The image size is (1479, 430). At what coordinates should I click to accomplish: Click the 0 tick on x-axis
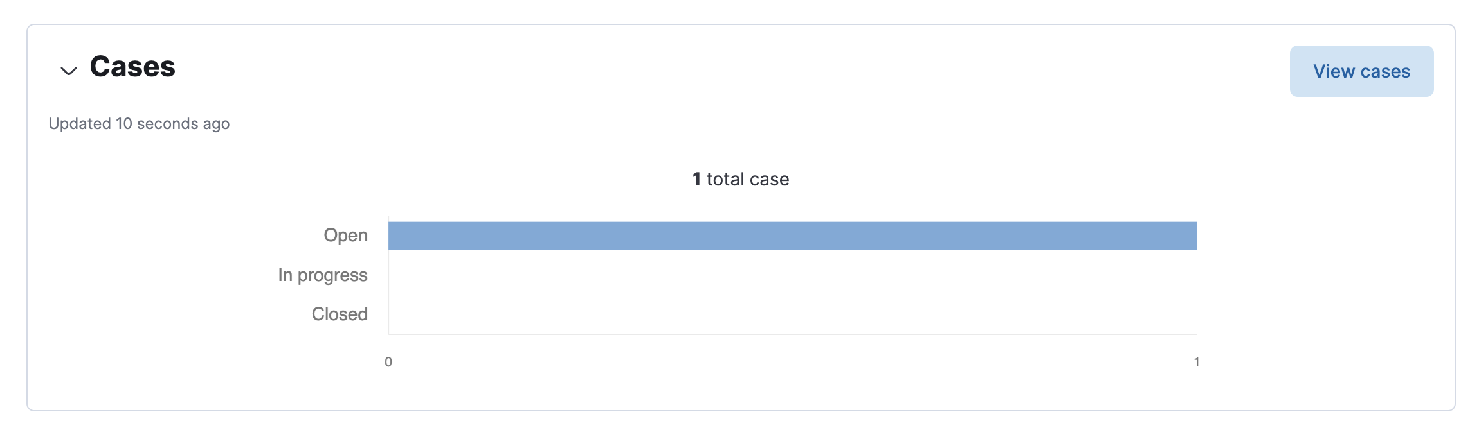click(x=388, y=361)
